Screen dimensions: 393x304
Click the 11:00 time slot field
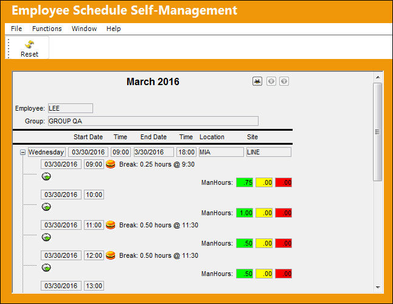click(94, 225)
